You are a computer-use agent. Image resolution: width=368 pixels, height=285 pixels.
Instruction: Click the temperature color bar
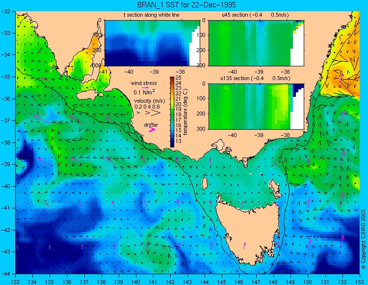pos(172,112)
